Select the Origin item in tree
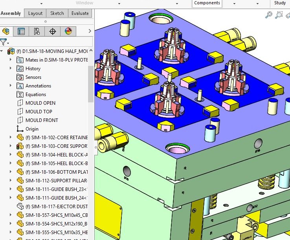 (32, 129)
